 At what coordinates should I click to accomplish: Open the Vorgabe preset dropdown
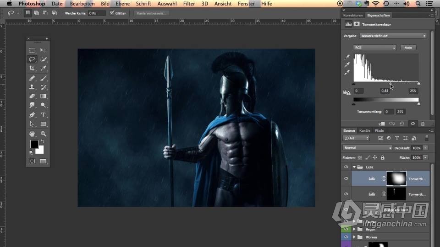393,36
